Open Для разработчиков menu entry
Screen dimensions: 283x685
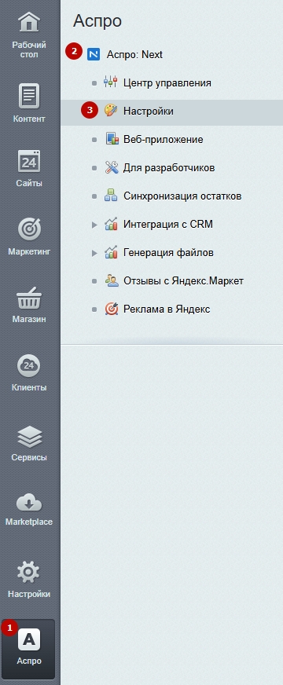(169, 168)
